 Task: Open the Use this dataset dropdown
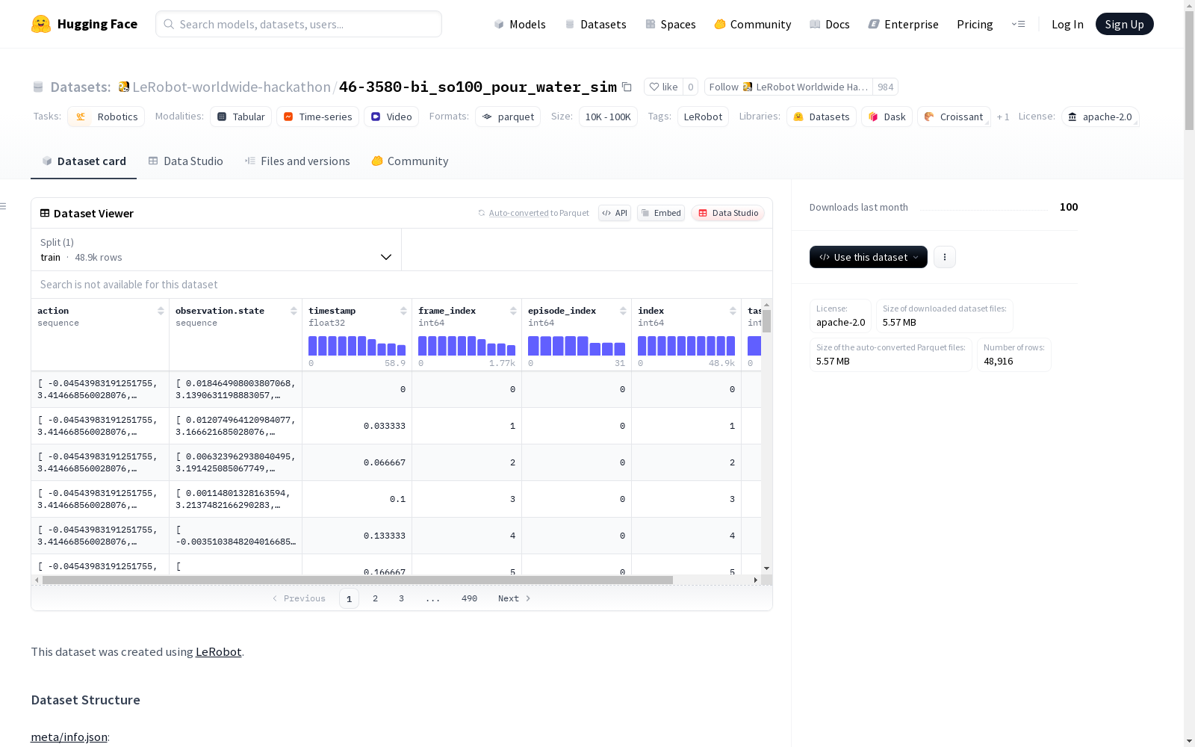869,257
